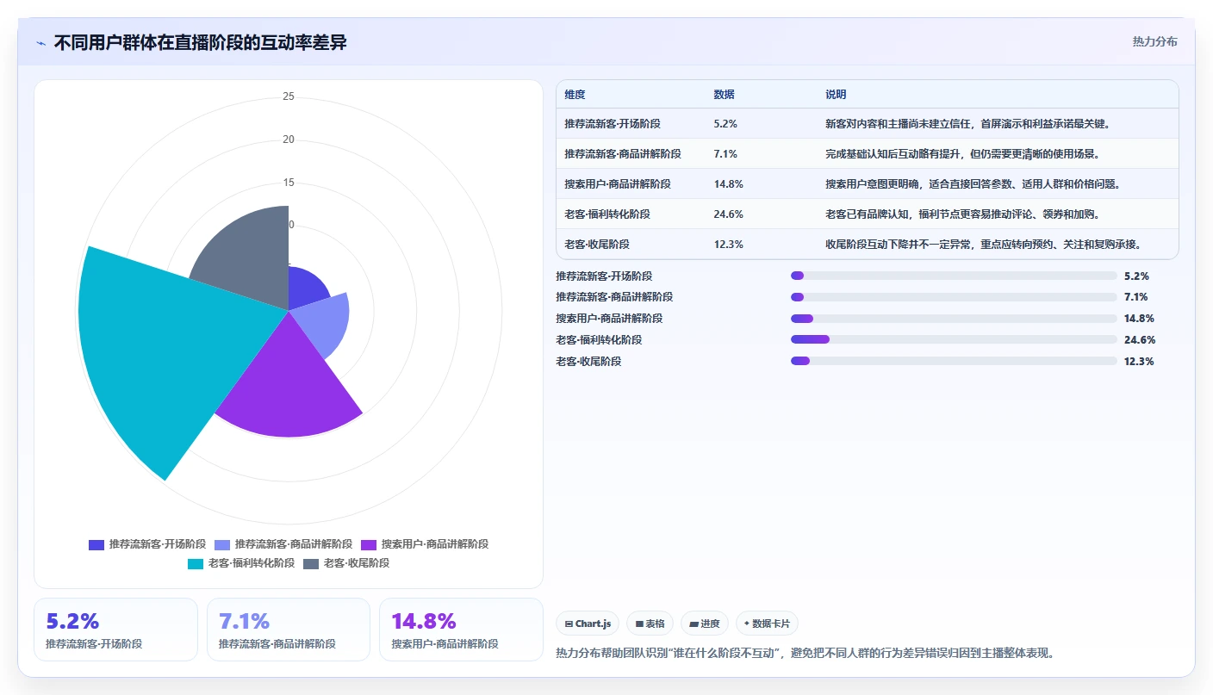The width and height of the screenshot is (1213, 695).
Task: Toggle the 老客·收尾阶段 legend entry
Action: tap(345, 563)
